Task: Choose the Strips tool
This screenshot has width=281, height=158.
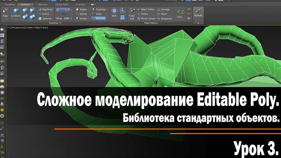Action: [x=97, y=14]
